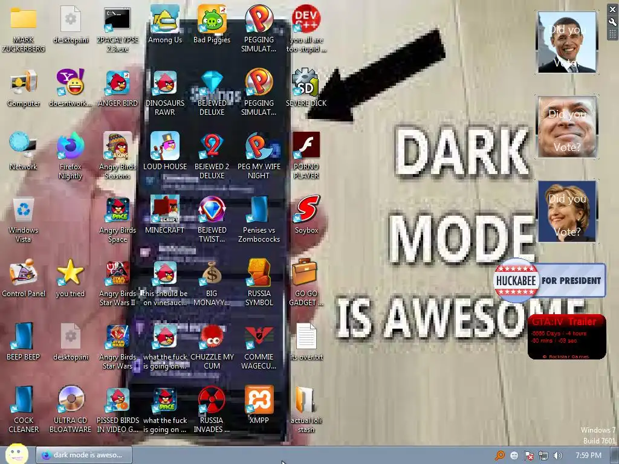Open the COMMIE WAGECU shortcut

coord(259,346)
